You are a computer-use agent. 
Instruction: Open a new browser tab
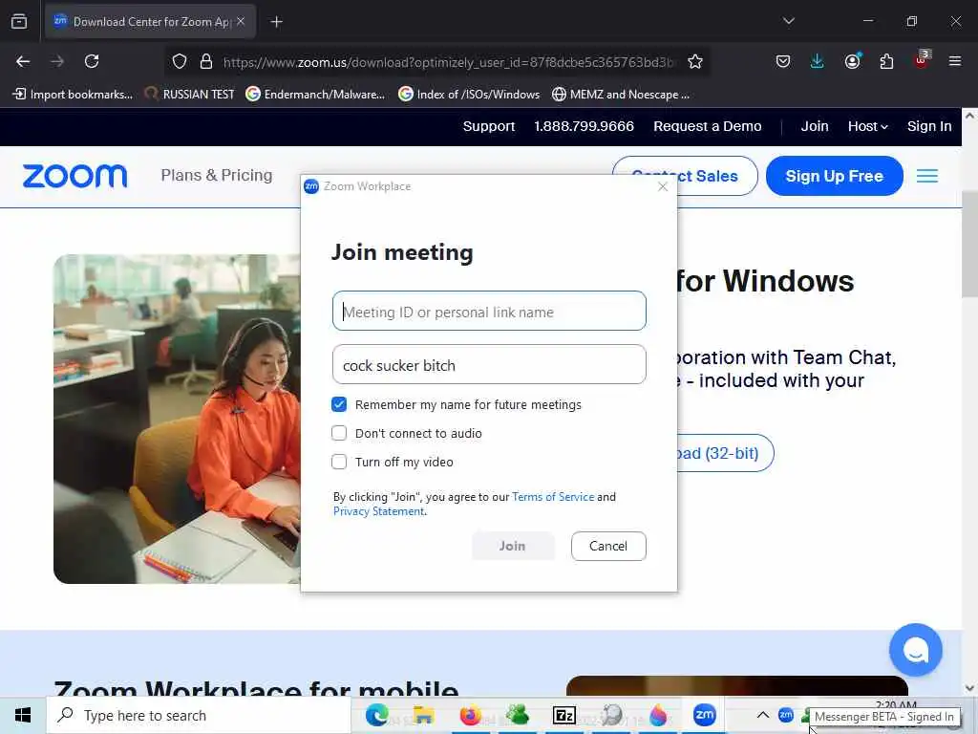point(277,22)
